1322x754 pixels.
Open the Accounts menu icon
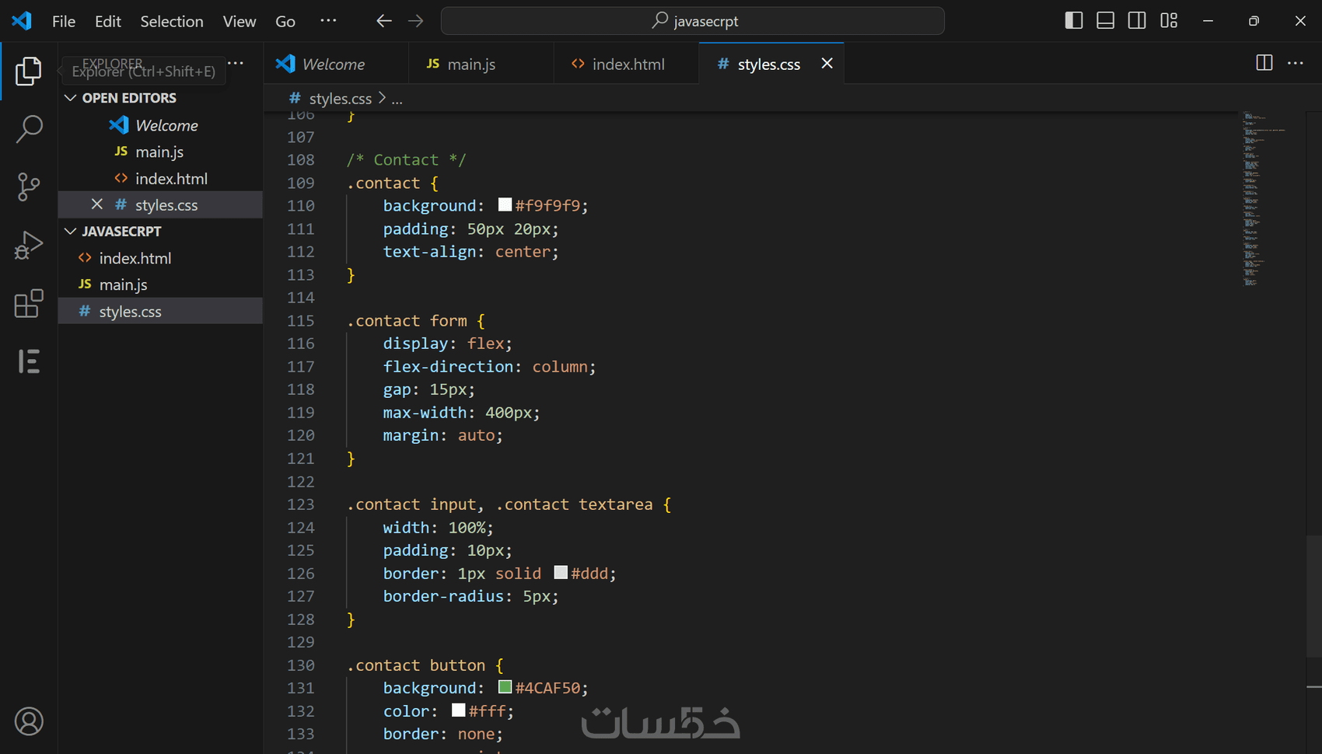coord(29,721)
